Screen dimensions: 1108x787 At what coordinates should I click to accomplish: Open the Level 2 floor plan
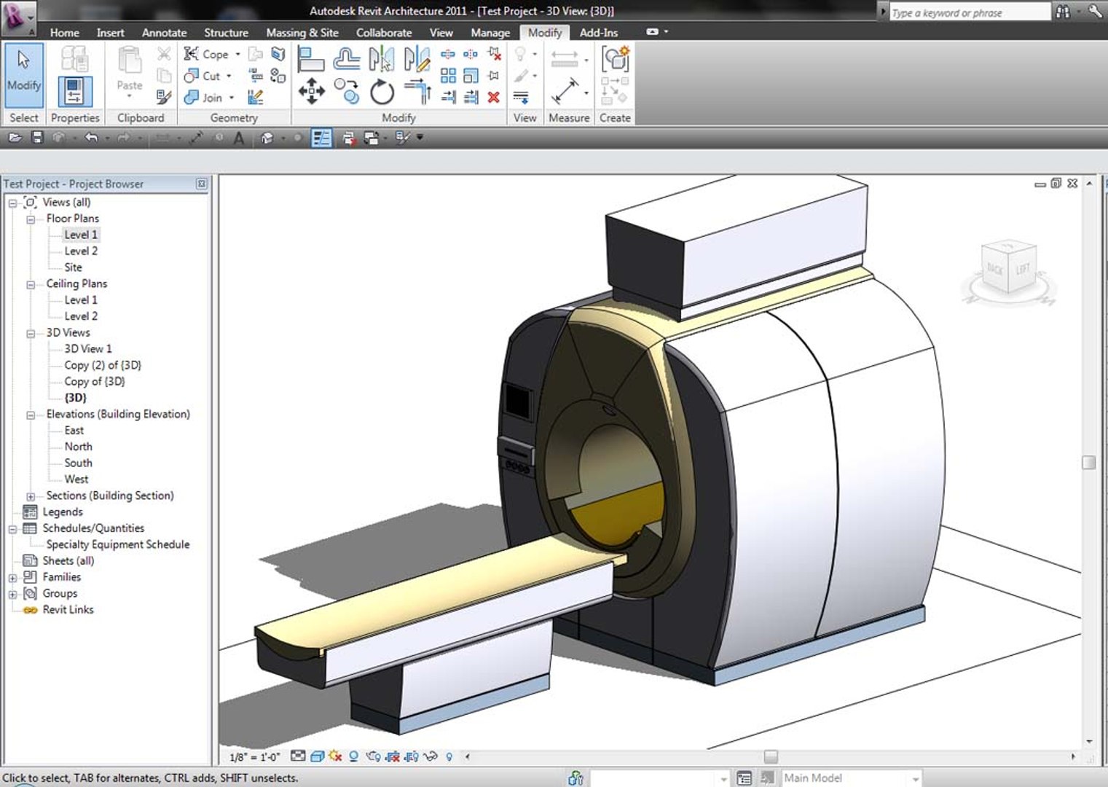coord(81,251)
